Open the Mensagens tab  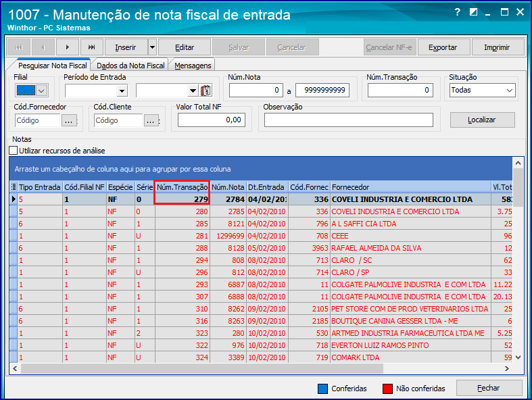(x=193, y=66)
